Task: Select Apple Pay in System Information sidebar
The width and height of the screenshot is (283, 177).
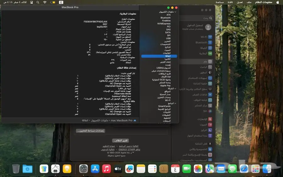Action: tap(165, 86)
